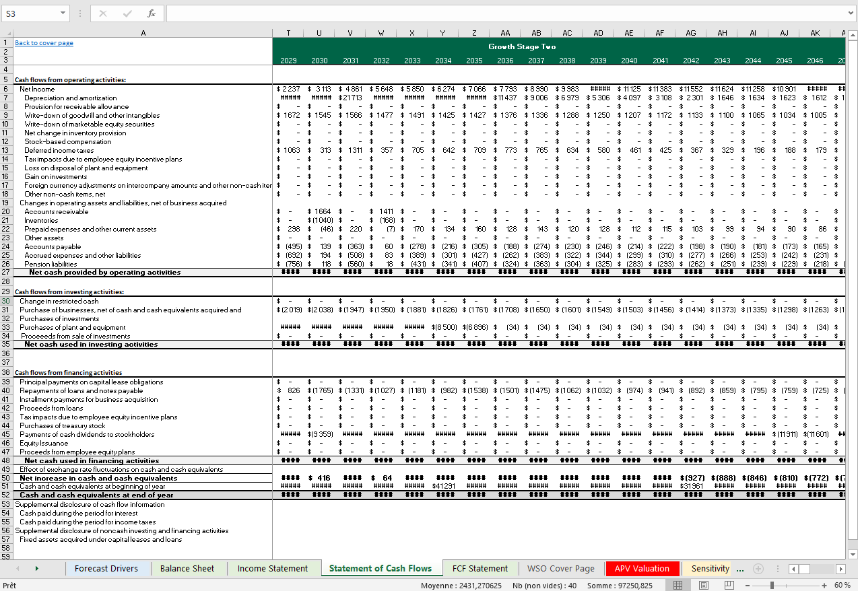Viewport: 858px width, 591px height.
Task: Select the 2029 year cell
Action: click(288, 61)
